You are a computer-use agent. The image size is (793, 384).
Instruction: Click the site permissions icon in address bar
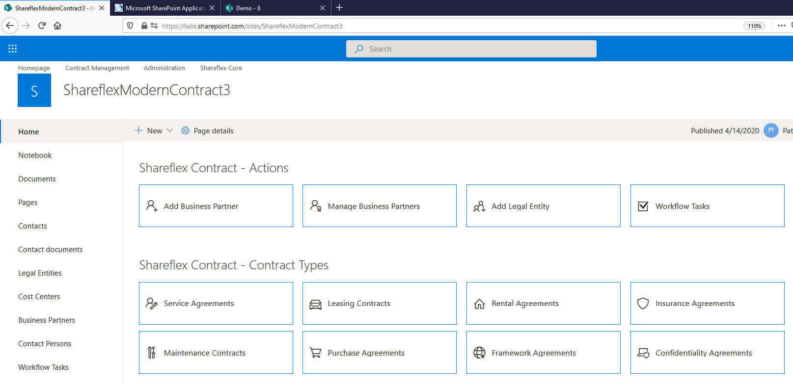coord(154,26)
